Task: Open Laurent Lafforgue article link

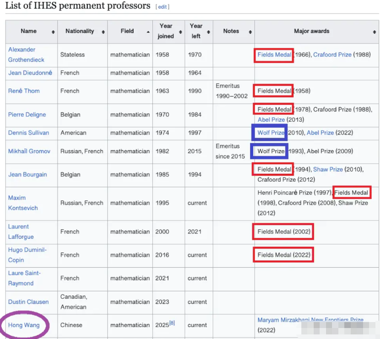Action: (x=21, y=231)
